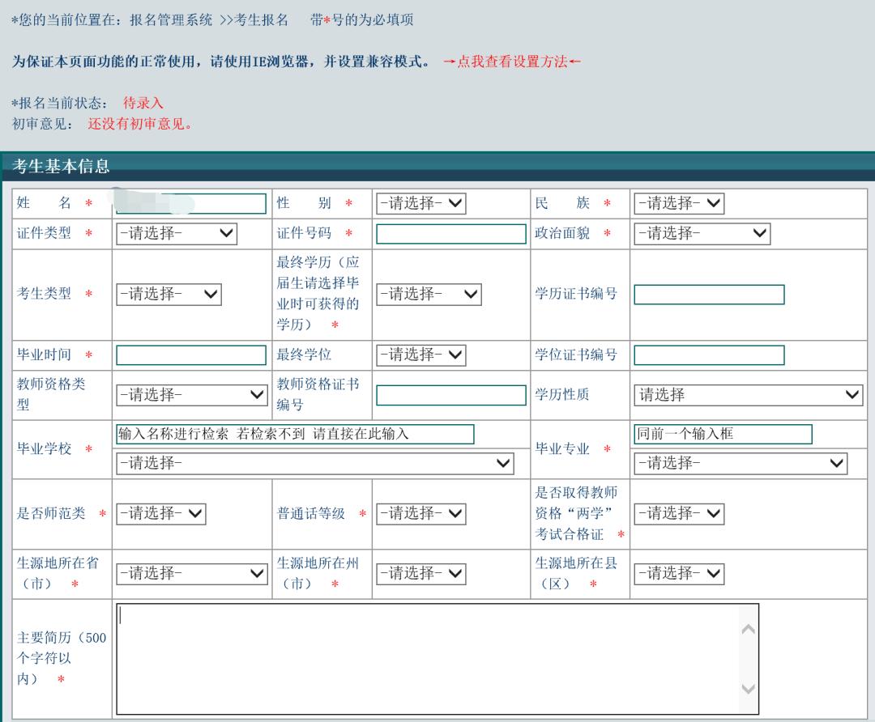Click the textarea scrollbar down arrow
The image size is (875, 722).
(747, 689)
